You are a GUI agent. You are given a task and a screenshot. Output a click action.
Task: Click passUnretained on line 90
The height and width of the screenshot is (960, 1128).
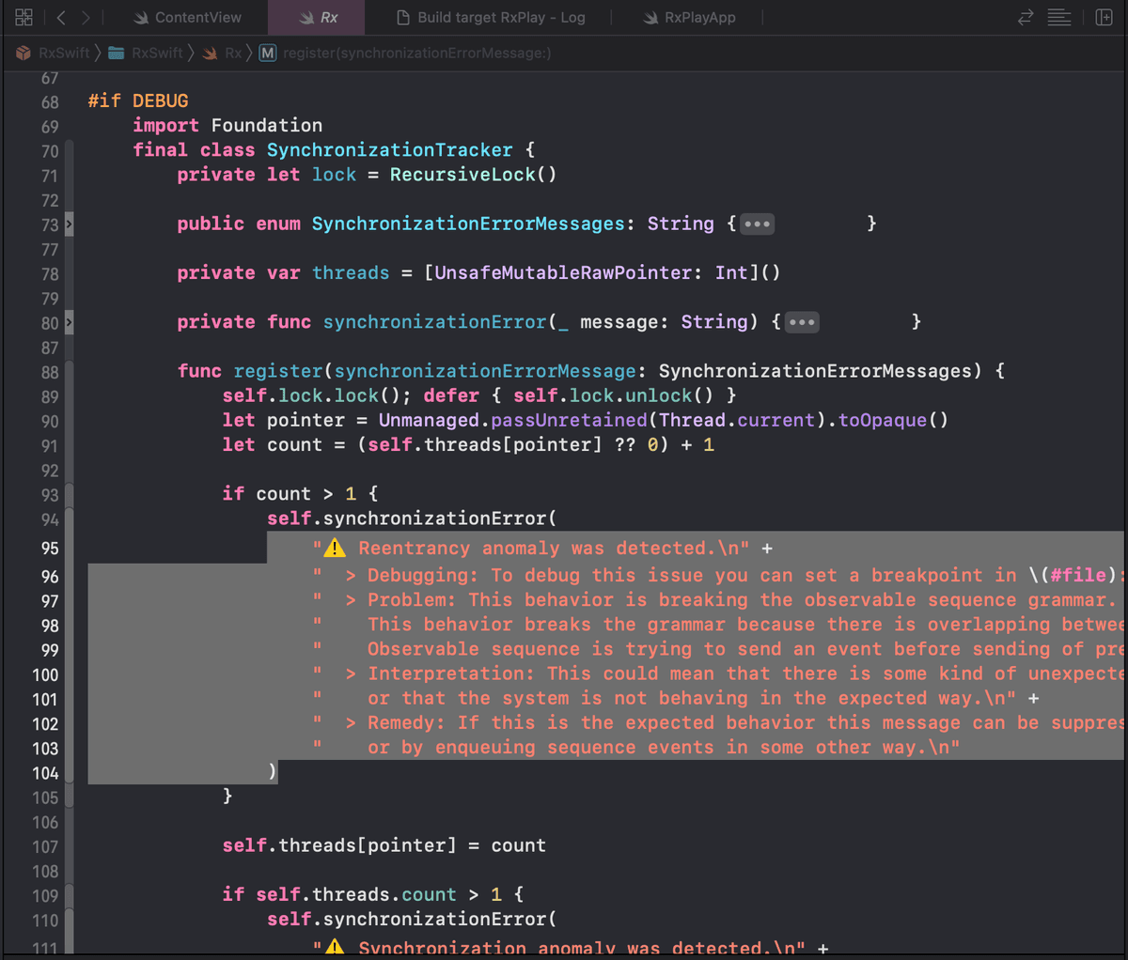click(569, 420)
